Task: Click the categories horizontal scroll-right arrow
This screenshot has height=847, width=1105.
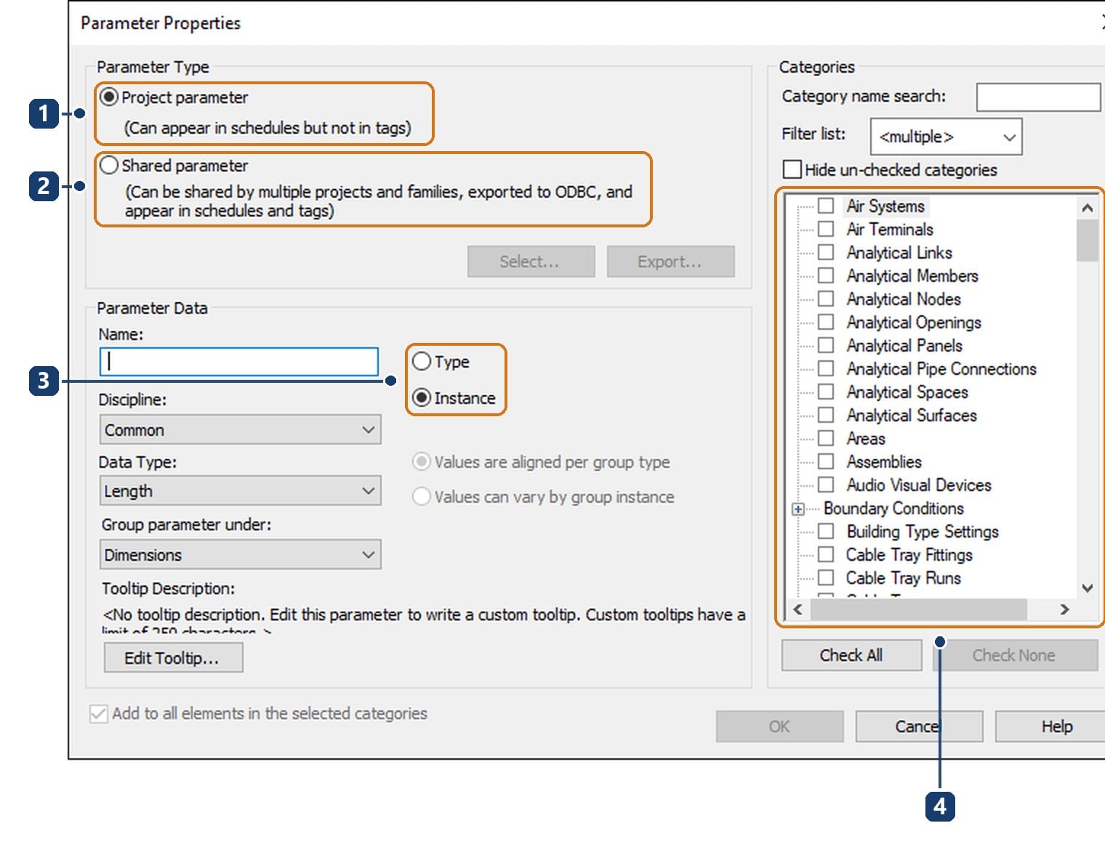Action: (x=1064, y=609)
